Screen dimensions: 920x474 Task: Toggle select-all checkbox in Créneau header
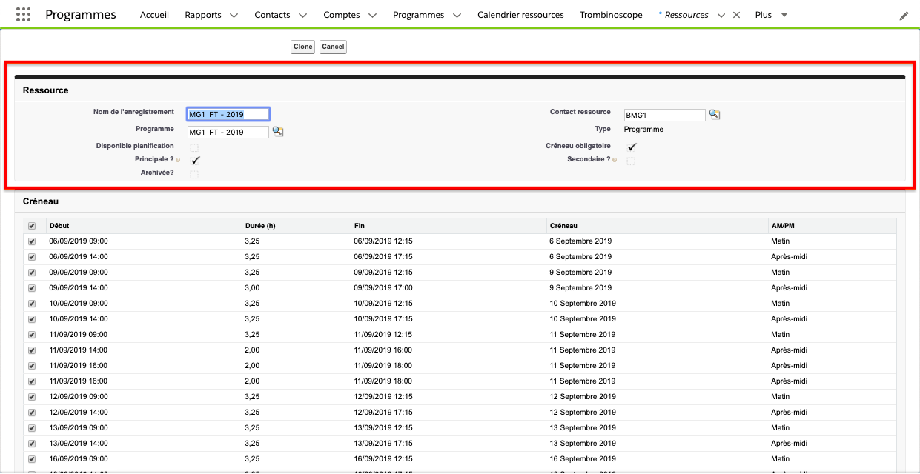tap(31, 226)
